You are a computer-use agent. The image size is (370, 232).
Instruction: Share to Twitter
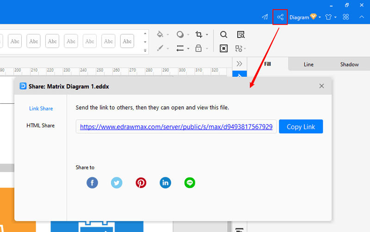pos(117,182)
